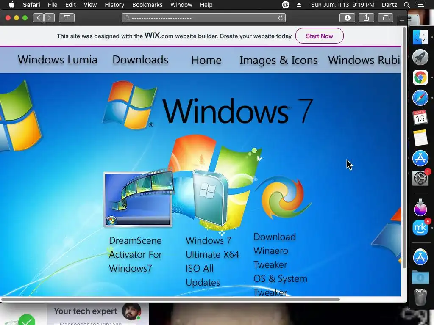This screenshot has width=434, height=325.
Task: Open the Edit menu
Action: 70,5
